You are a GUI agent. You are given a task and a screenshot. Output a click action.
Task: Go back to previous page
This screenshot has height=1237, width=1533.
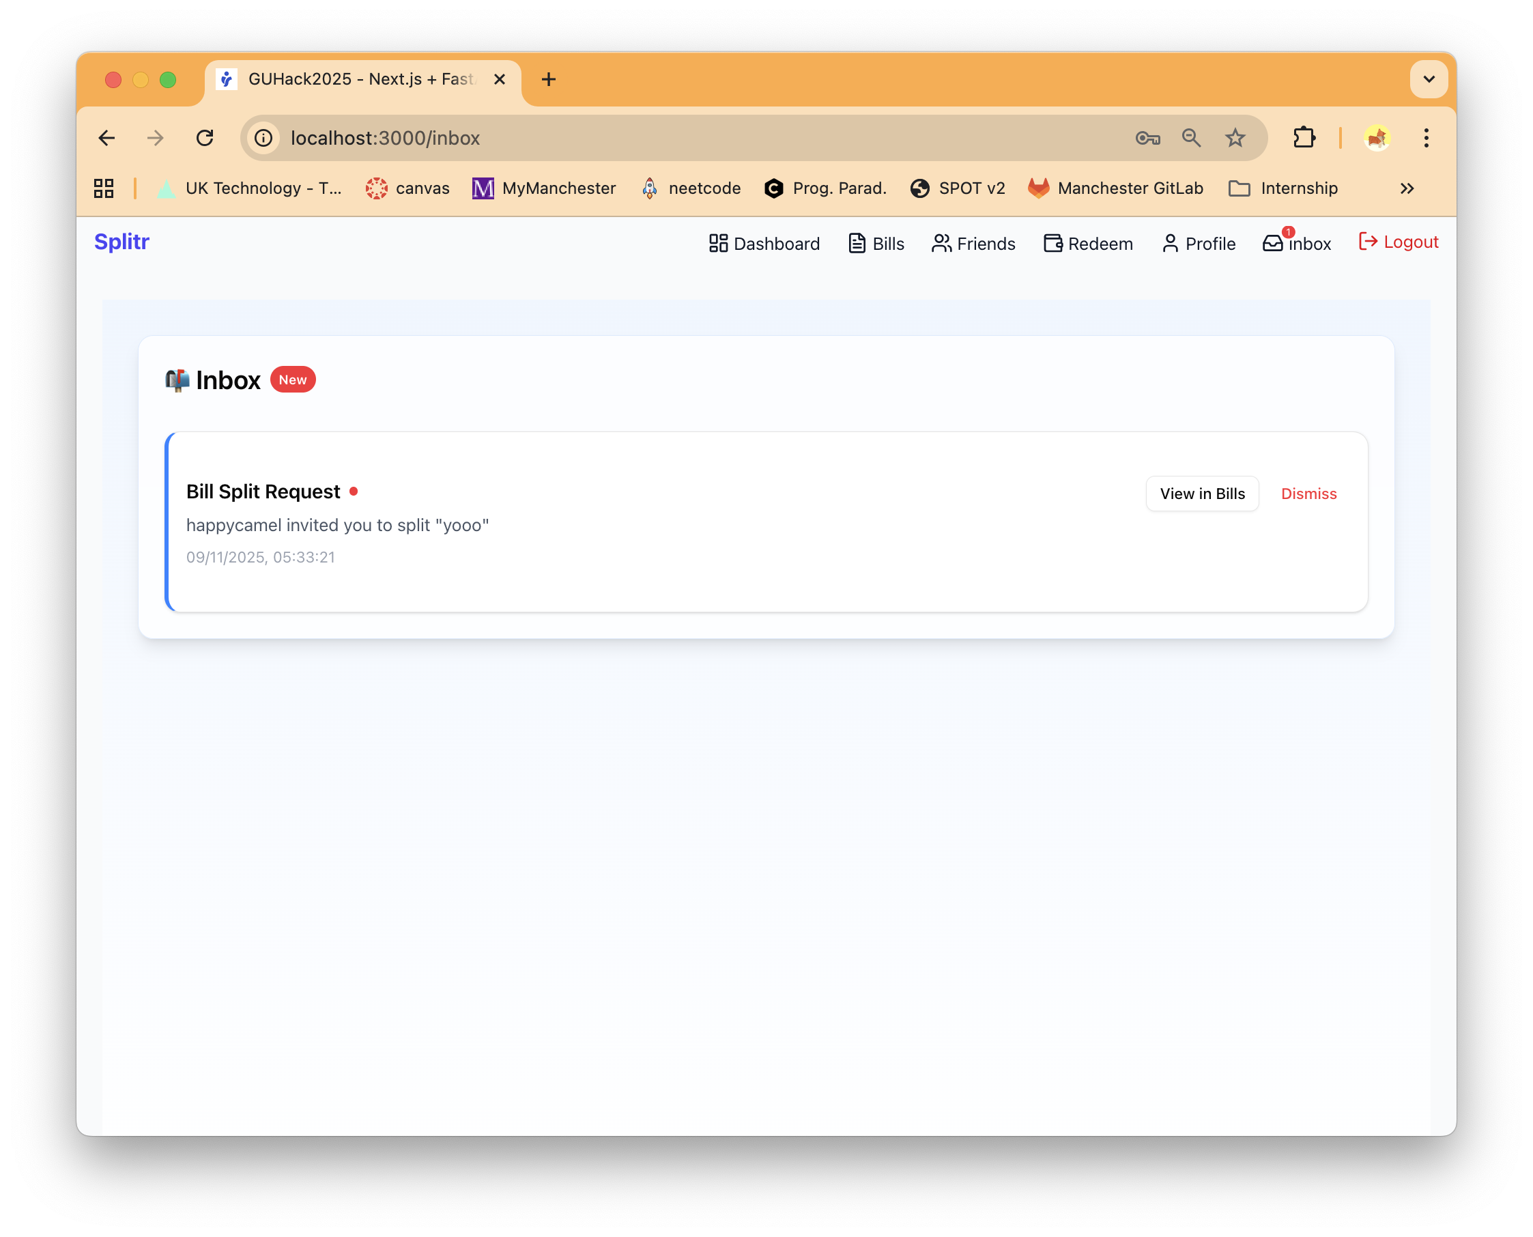(x=107, y=137)
